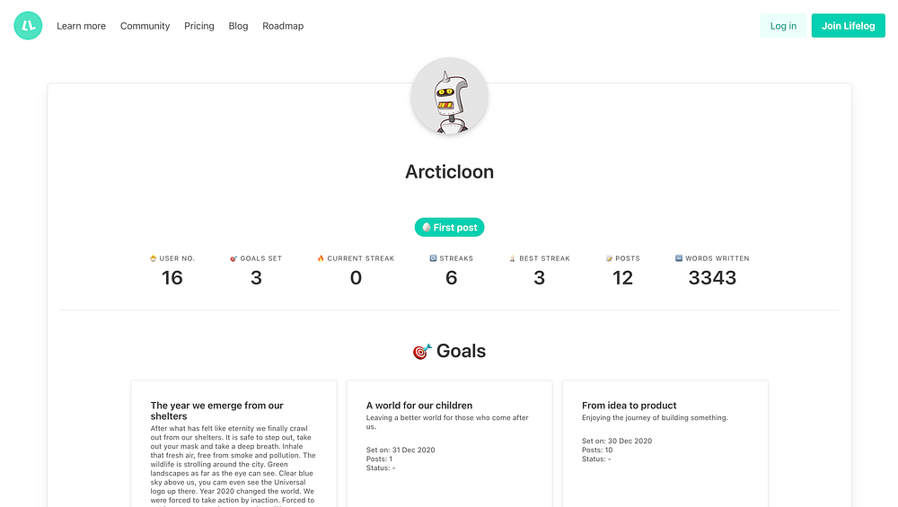Go to the Community page
The width and height of the screenshot is (898, 507).
pos(145,26)
